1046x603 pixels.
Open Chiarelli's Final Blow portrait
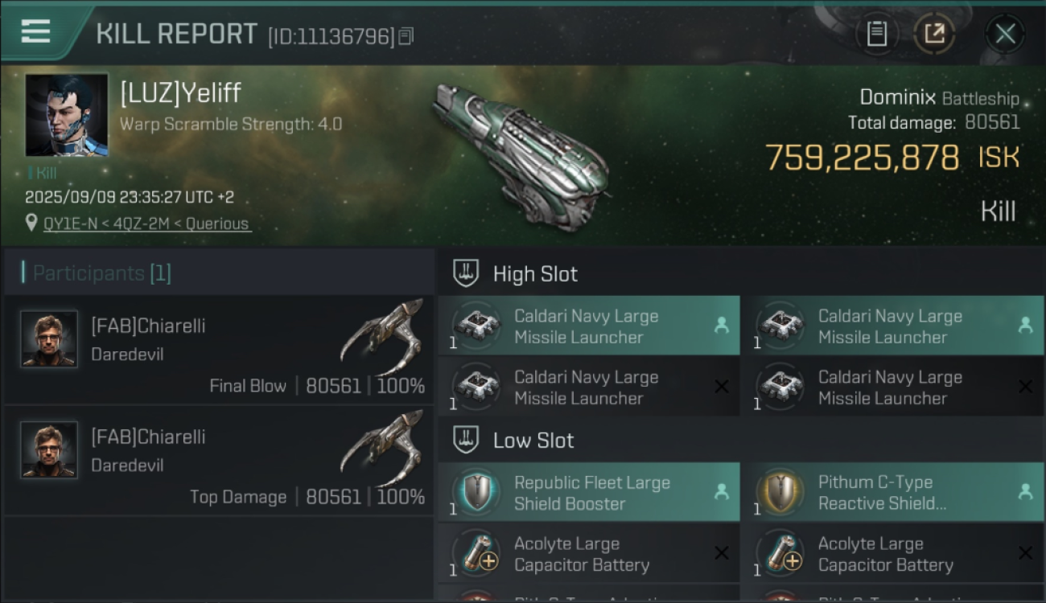click(x=49, y=339)
